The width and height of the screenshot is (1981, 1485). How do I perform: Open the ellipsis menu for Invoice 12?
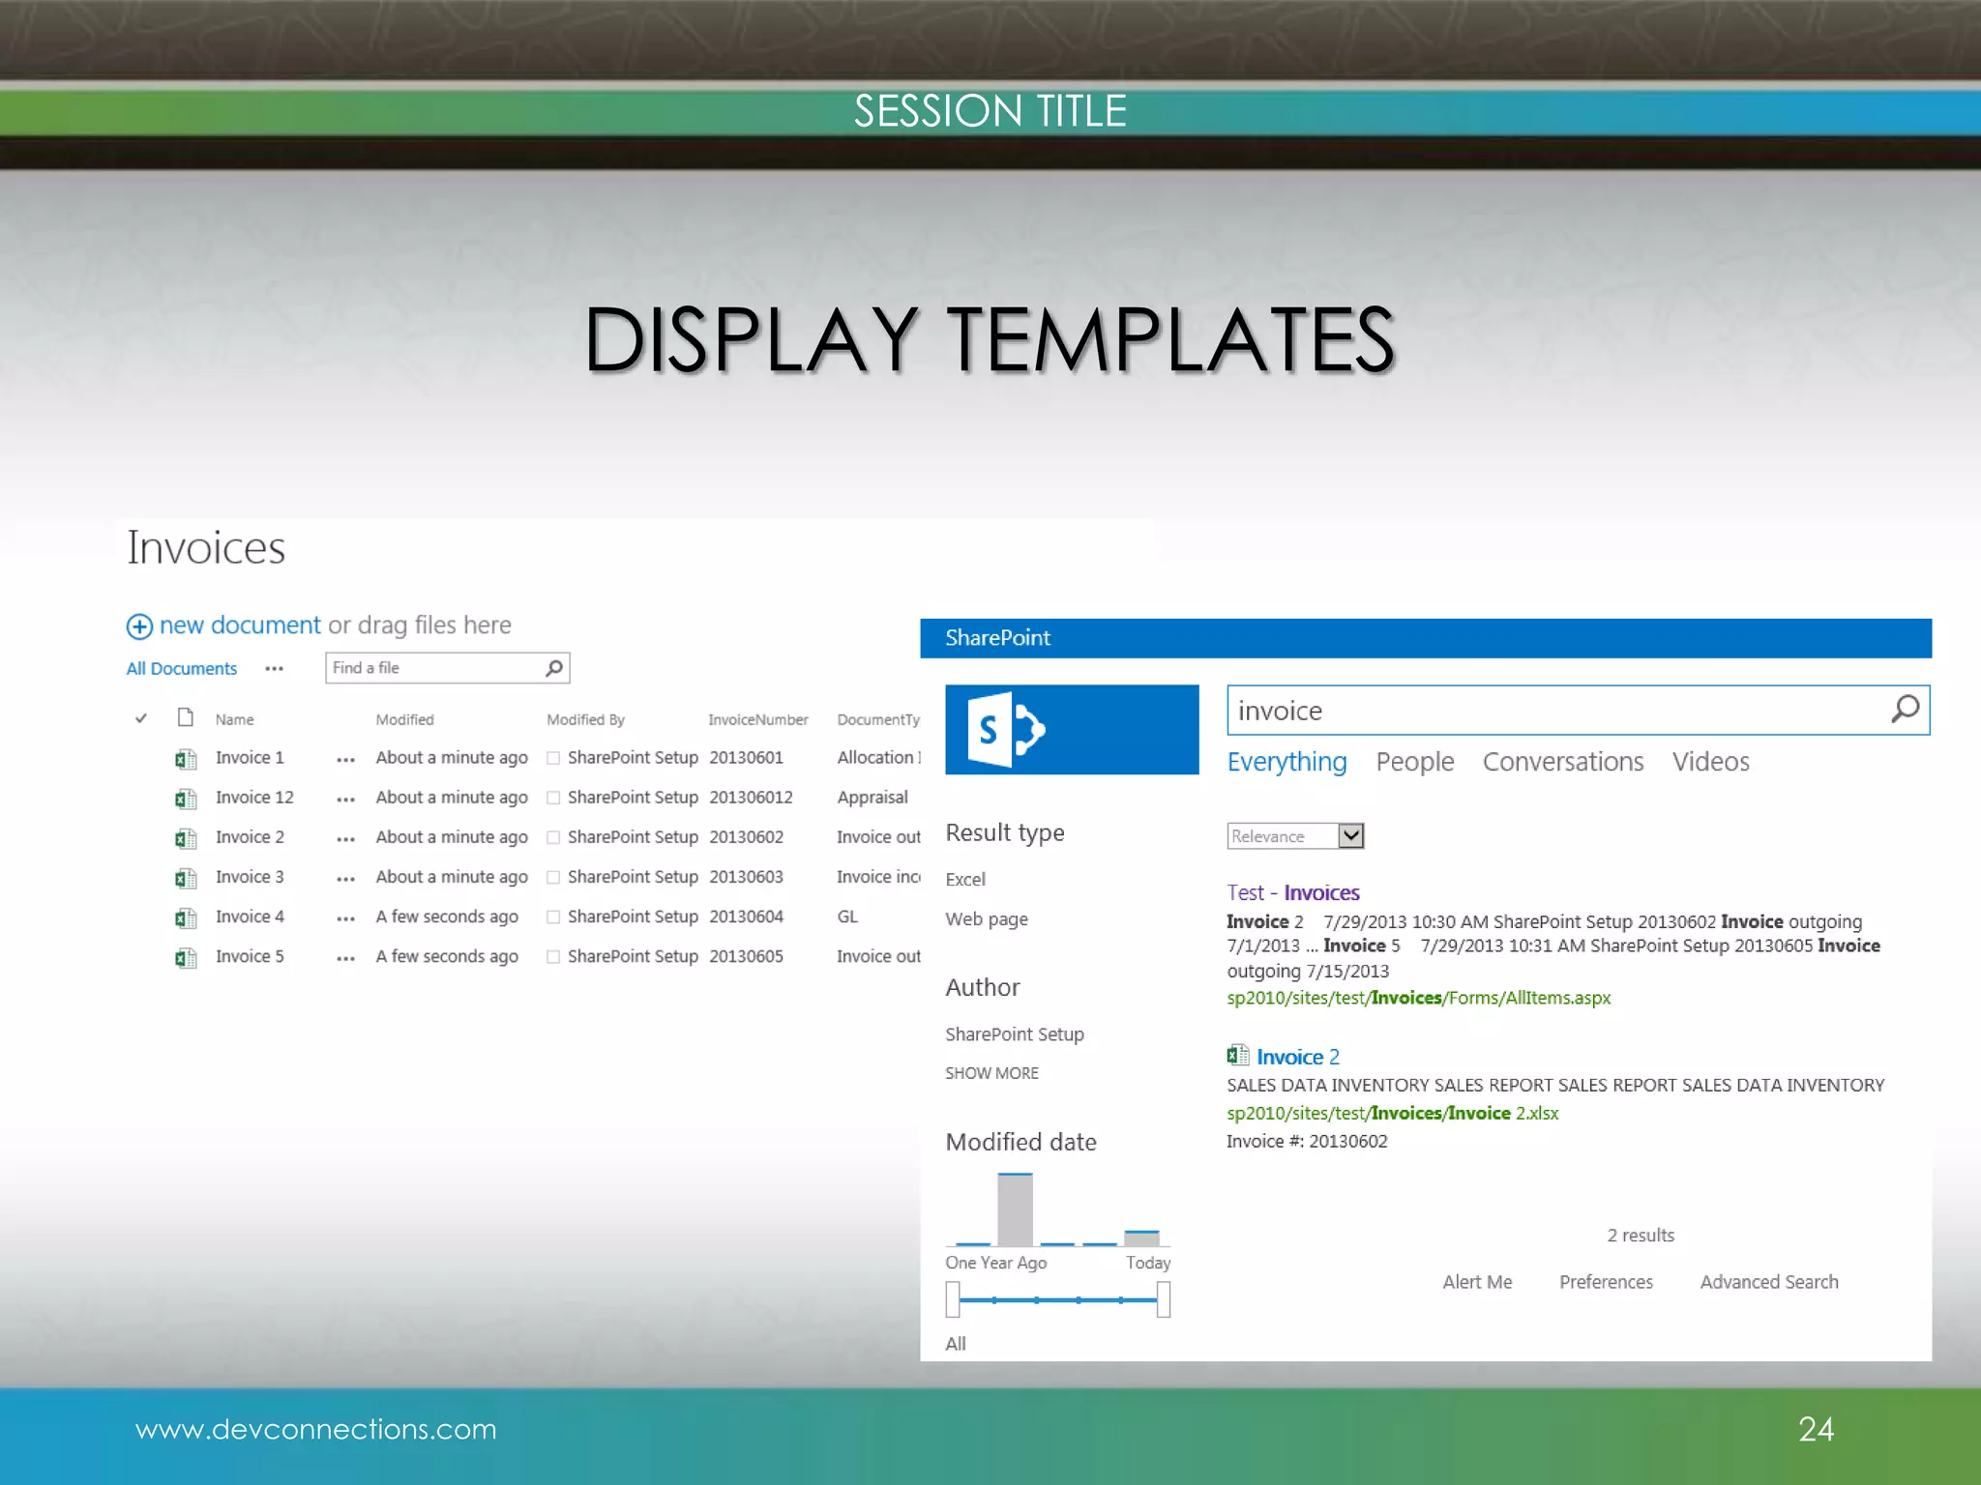coord(345,800)
